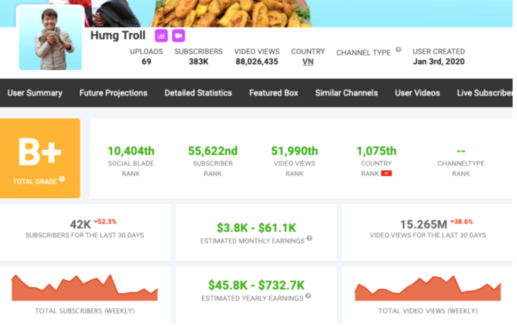Click help icon for Estimated Yearly Earnings
The height and width of the screenshot is (326, 517).
pos(308,296)
